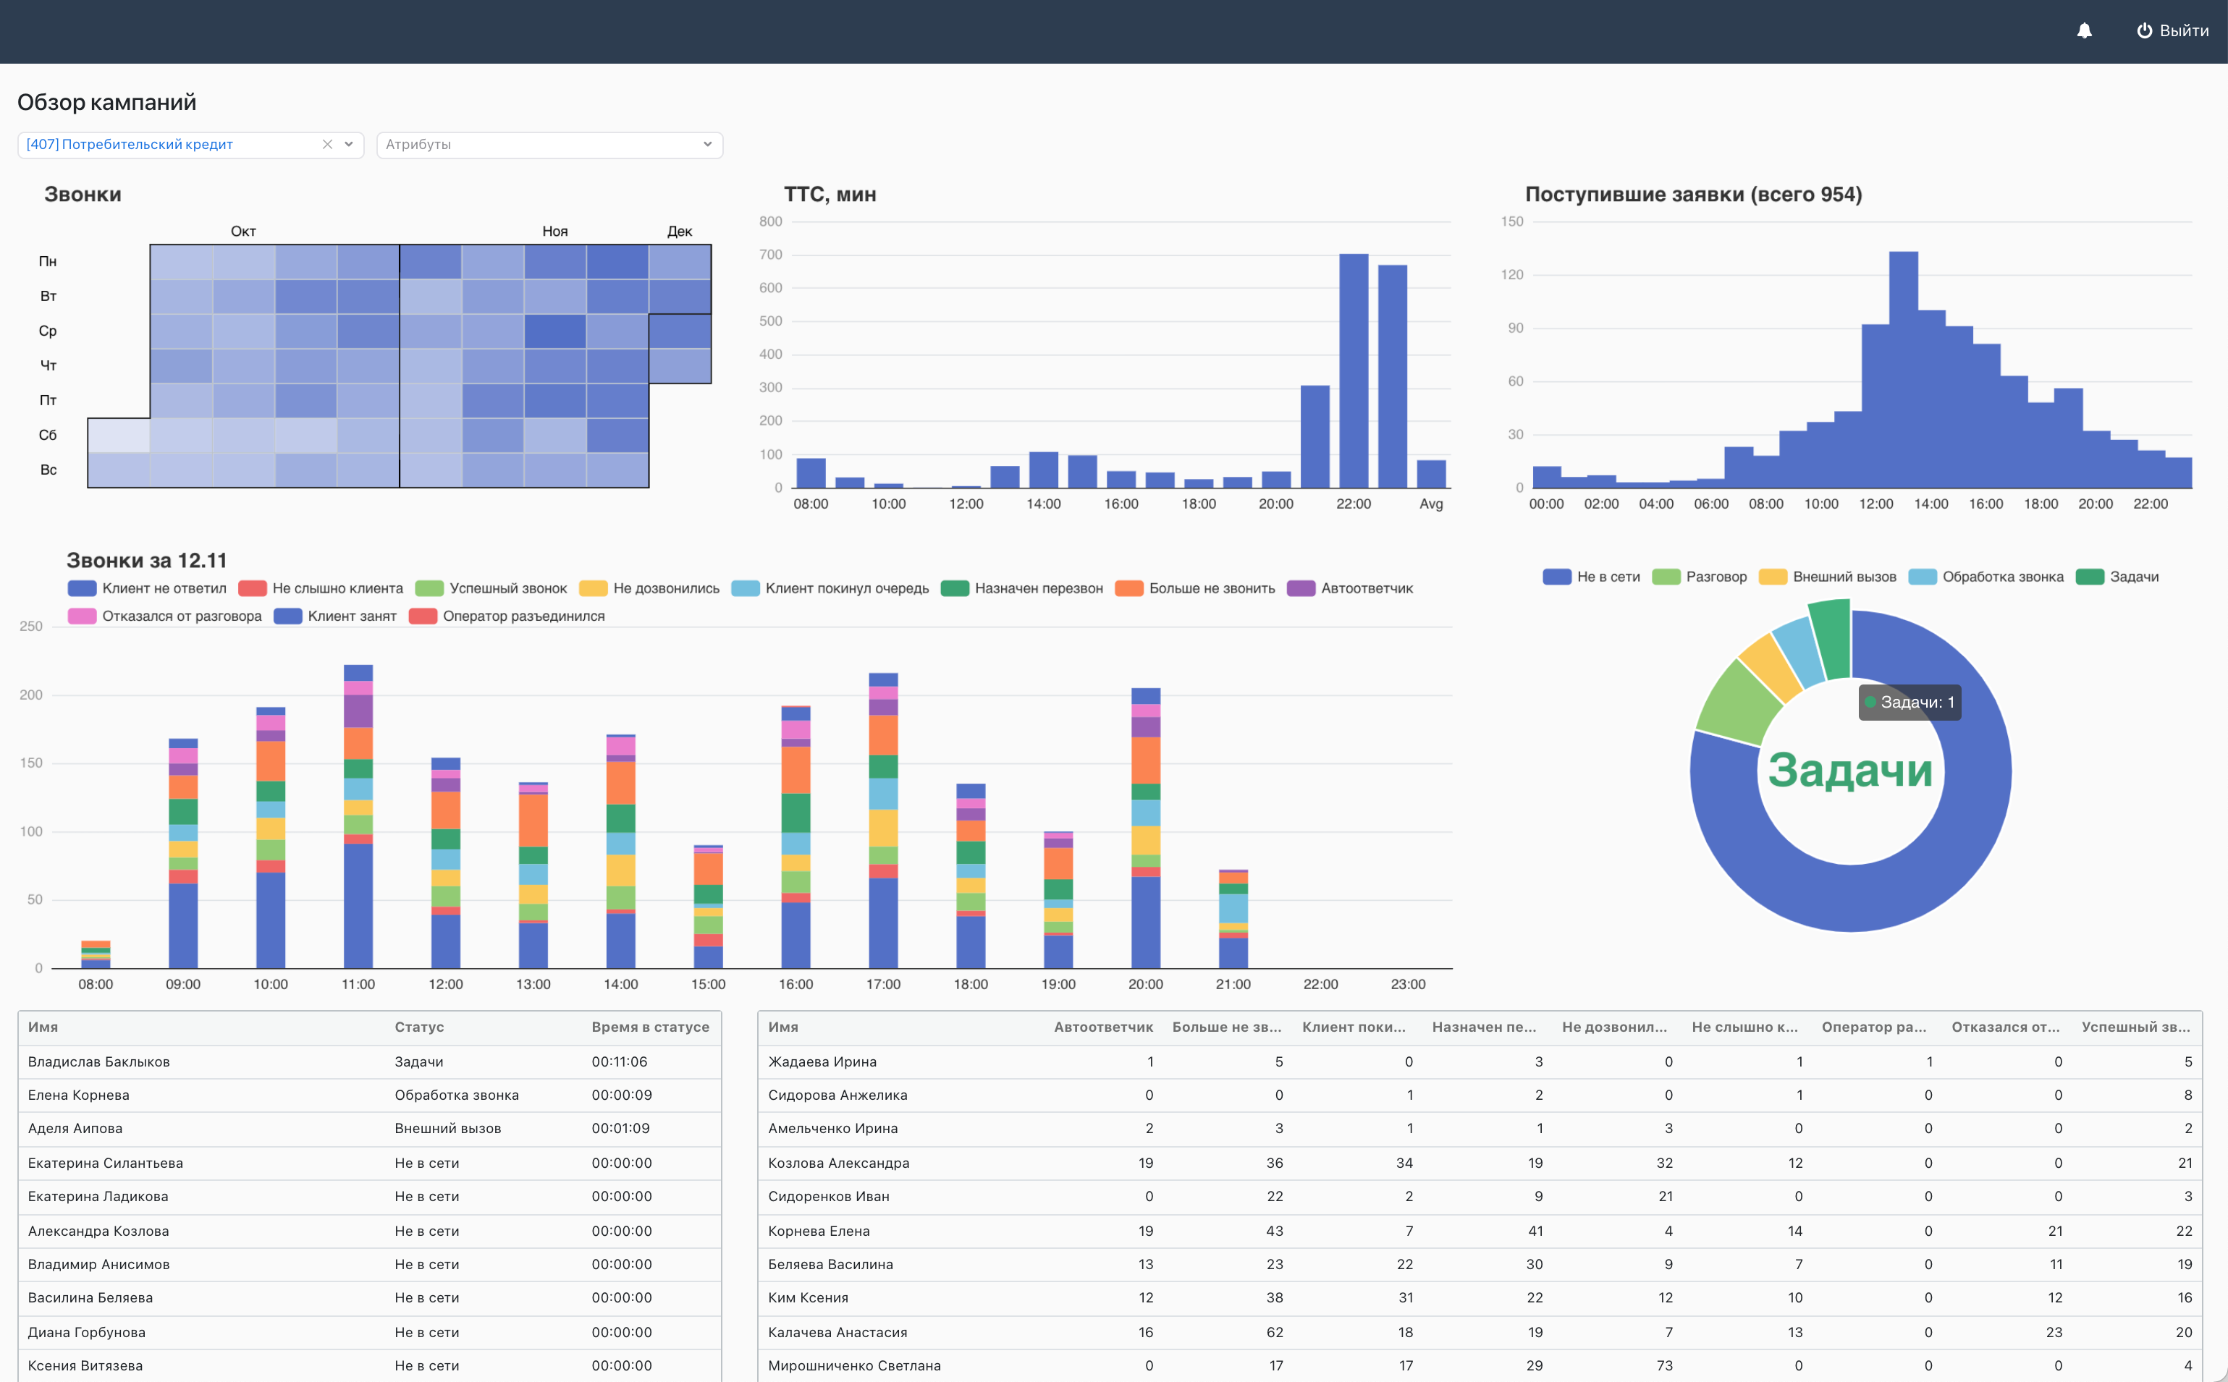Click the 22:00 bar in ТТС chart

(x=1354, y=371)
